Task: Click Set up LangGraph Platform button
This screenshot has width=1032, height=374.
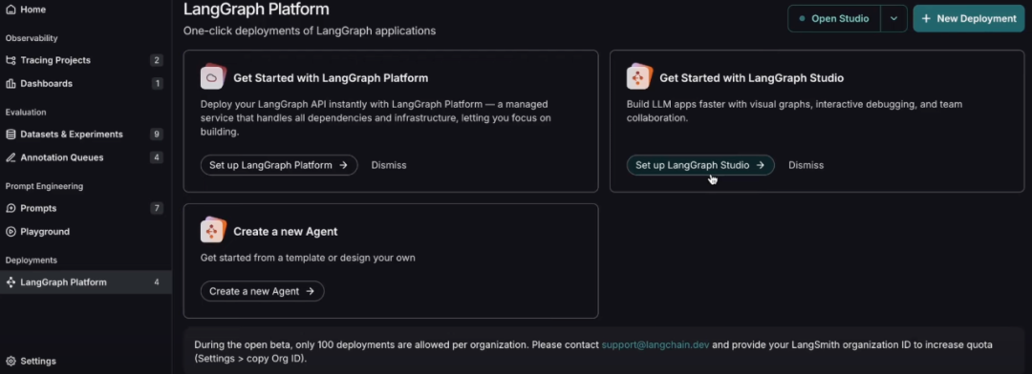Action: 279,165
